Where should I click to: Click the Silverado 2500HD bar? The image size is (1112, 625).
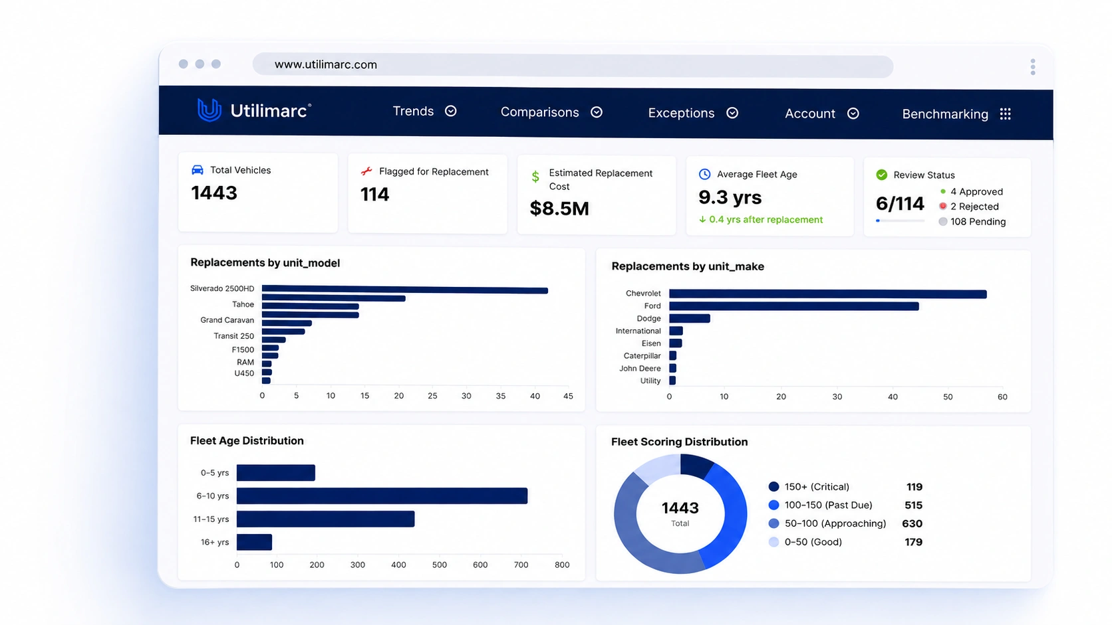pos(405,290)
